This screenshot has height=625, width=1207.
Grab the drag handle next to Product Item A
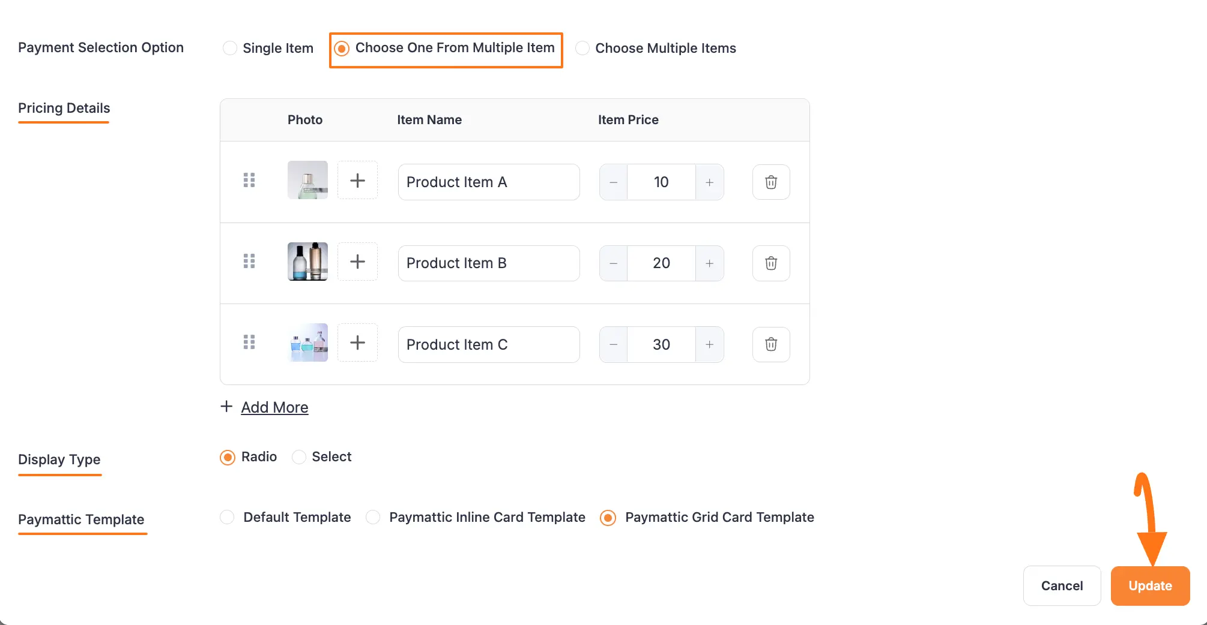point(250,180)
